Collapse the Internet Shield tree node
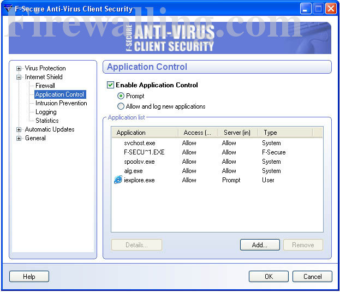340x292 pixels. tap(19, 77)
